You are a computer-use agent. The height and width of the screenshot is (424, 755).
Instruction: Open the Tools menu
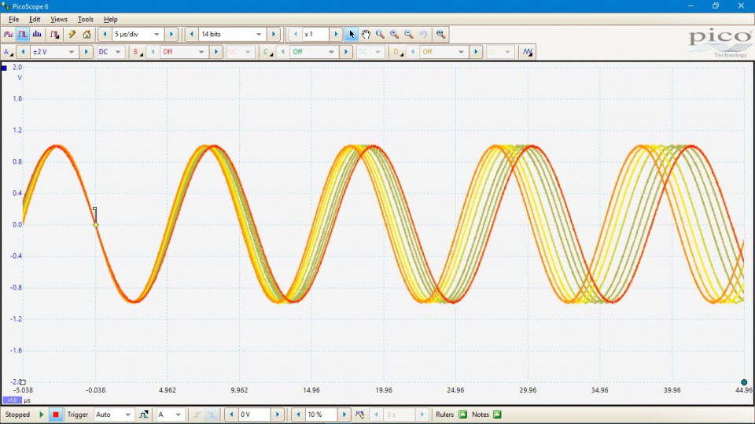pos(85,19)
